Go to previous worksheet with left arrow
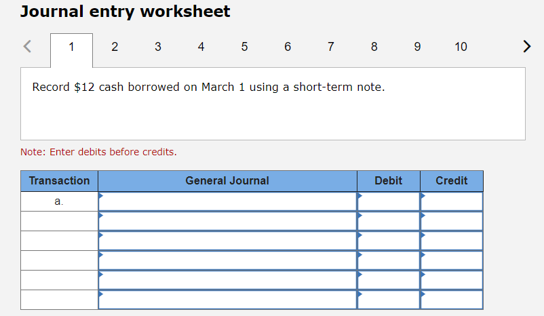544x316 pixels. (x=27, y=46)
